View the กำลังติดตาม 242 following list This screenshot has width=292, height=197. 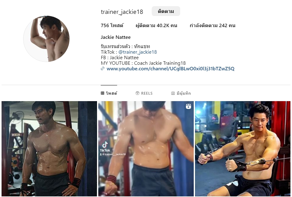213,26
